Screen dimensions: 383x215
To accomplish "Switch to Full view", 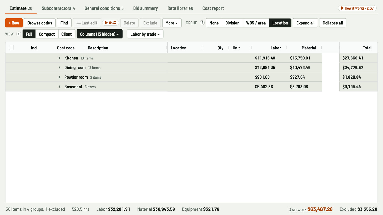I will pyautogui.click(x=29, y=34).
